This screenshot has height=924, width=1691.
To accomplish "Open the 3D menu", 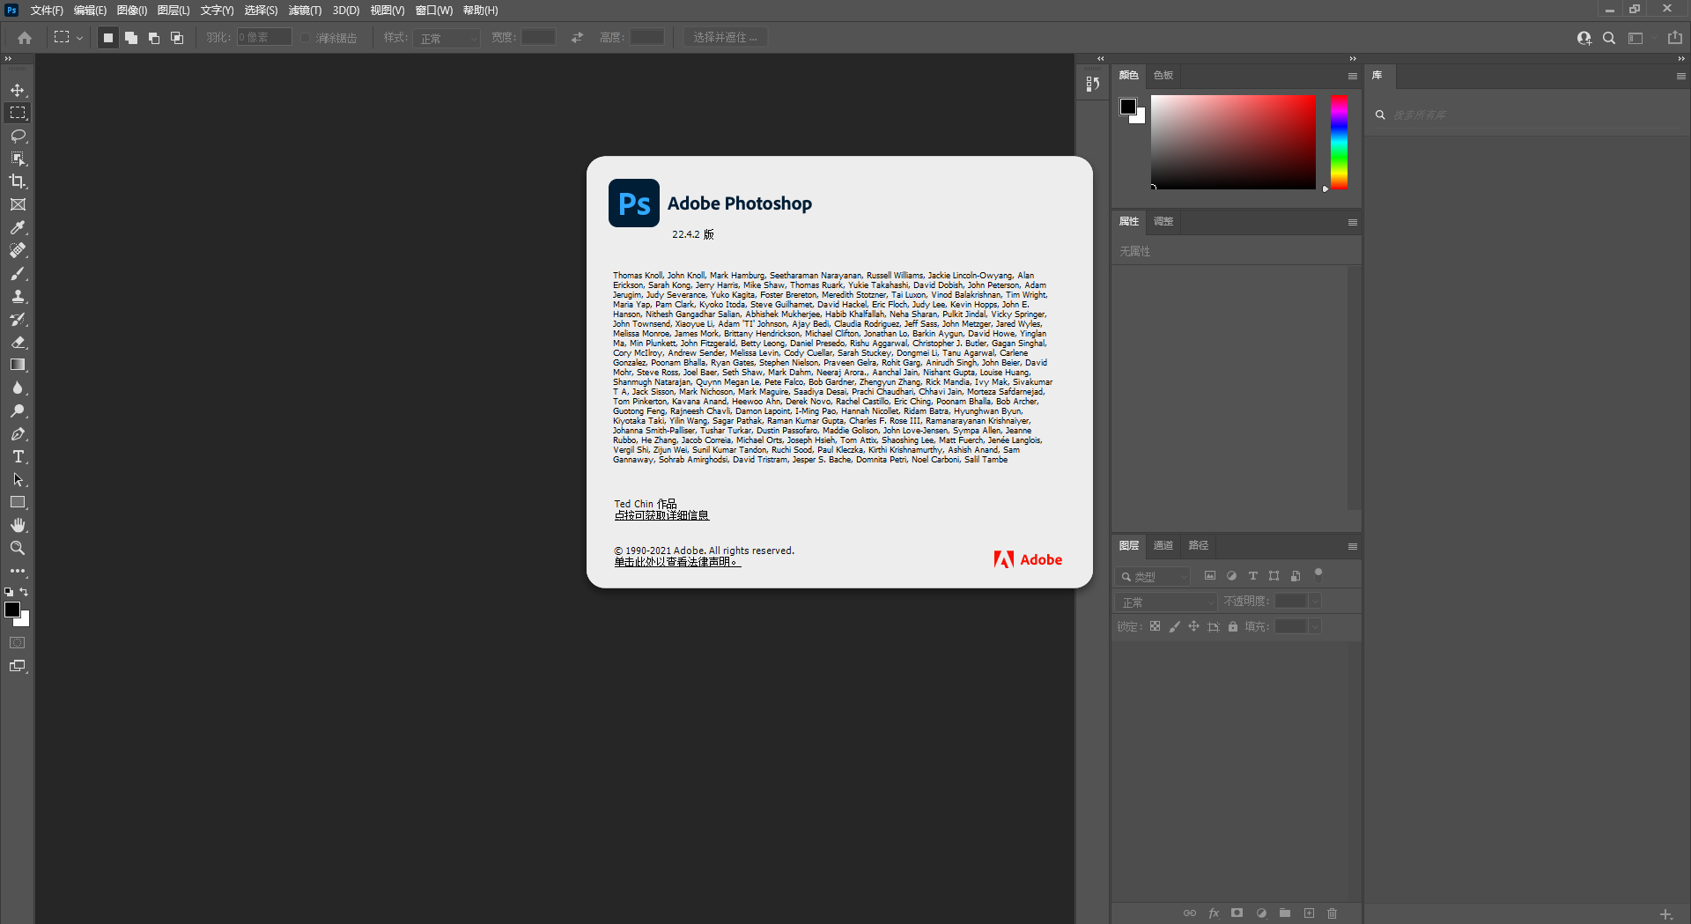I will [346, 11].
